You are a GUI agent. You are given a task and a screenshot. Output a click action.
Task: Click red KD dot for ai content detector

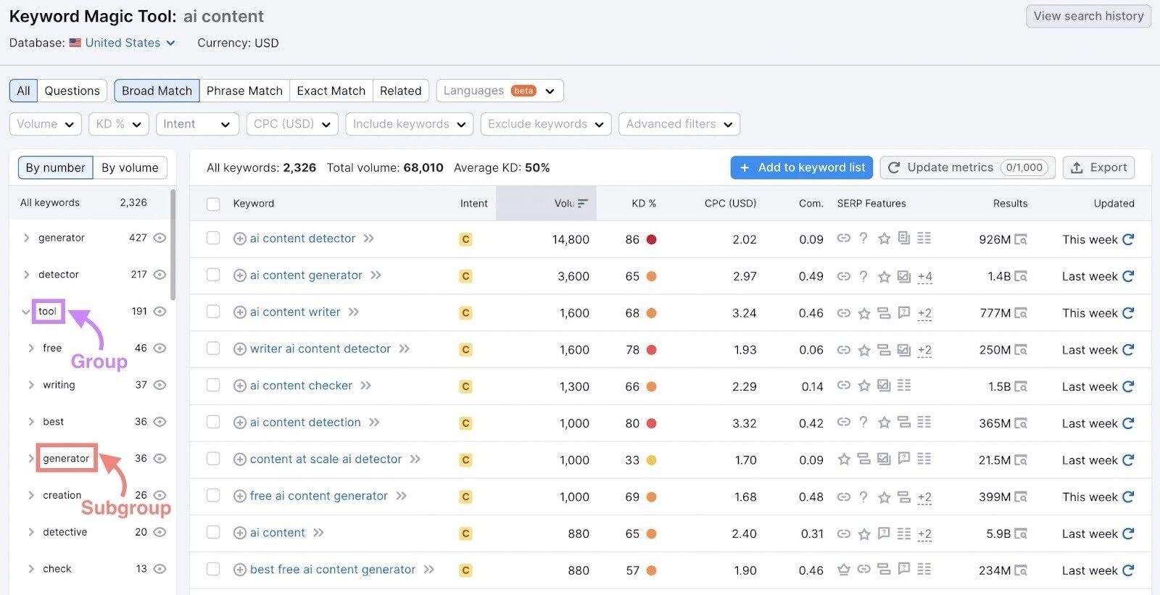651,239
